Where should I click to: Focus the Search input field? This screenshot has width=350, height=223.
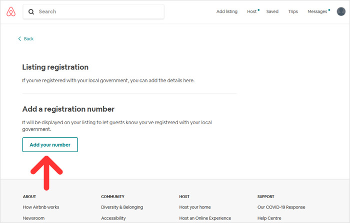(x=93, y=11)
